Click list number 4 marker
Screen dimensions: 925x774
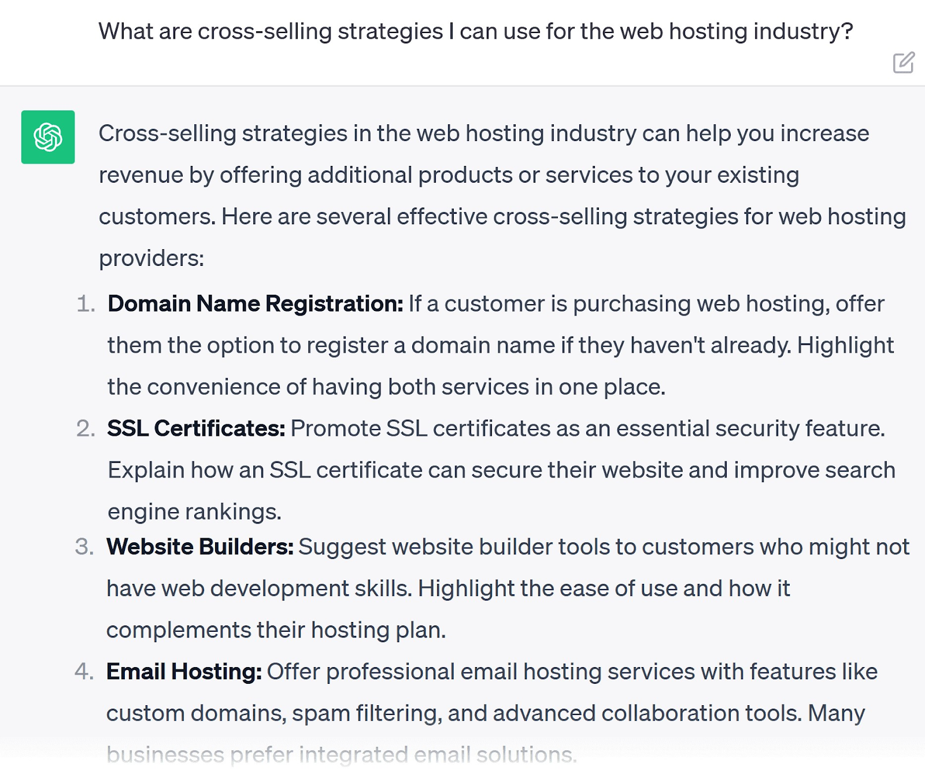(x=84, y=672)
